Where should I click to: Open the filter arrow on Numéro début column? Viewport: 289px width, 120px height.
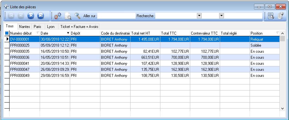click(38, 33)
